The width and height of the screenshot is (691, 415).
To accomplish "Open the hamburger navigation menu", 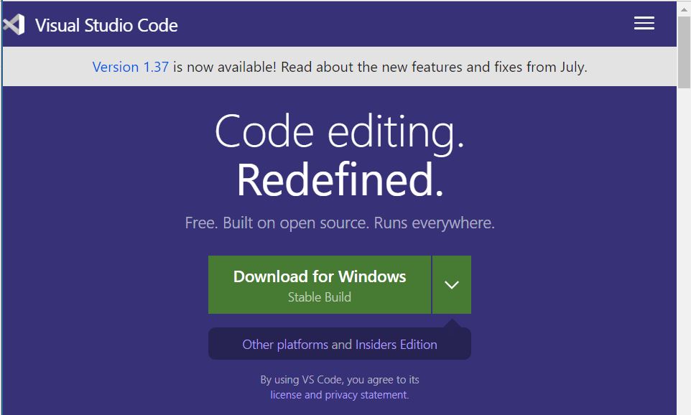I will pos(644,23).
